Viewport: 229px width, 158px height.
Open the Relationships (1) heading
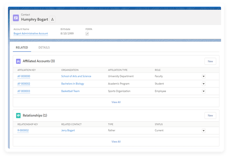click(35, 115)
